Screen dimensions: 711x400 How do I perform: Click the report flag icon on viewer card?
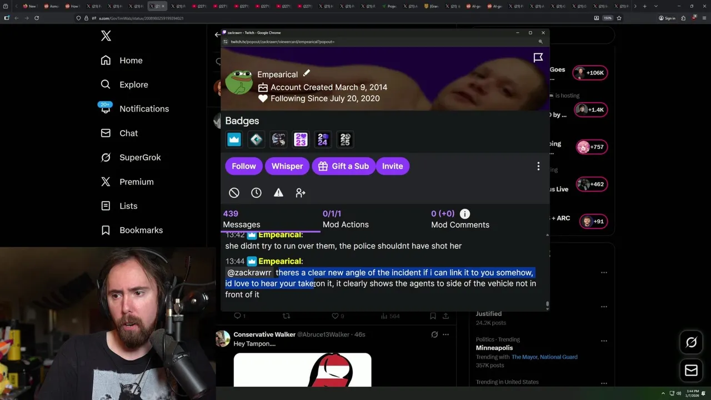[538, 57]
